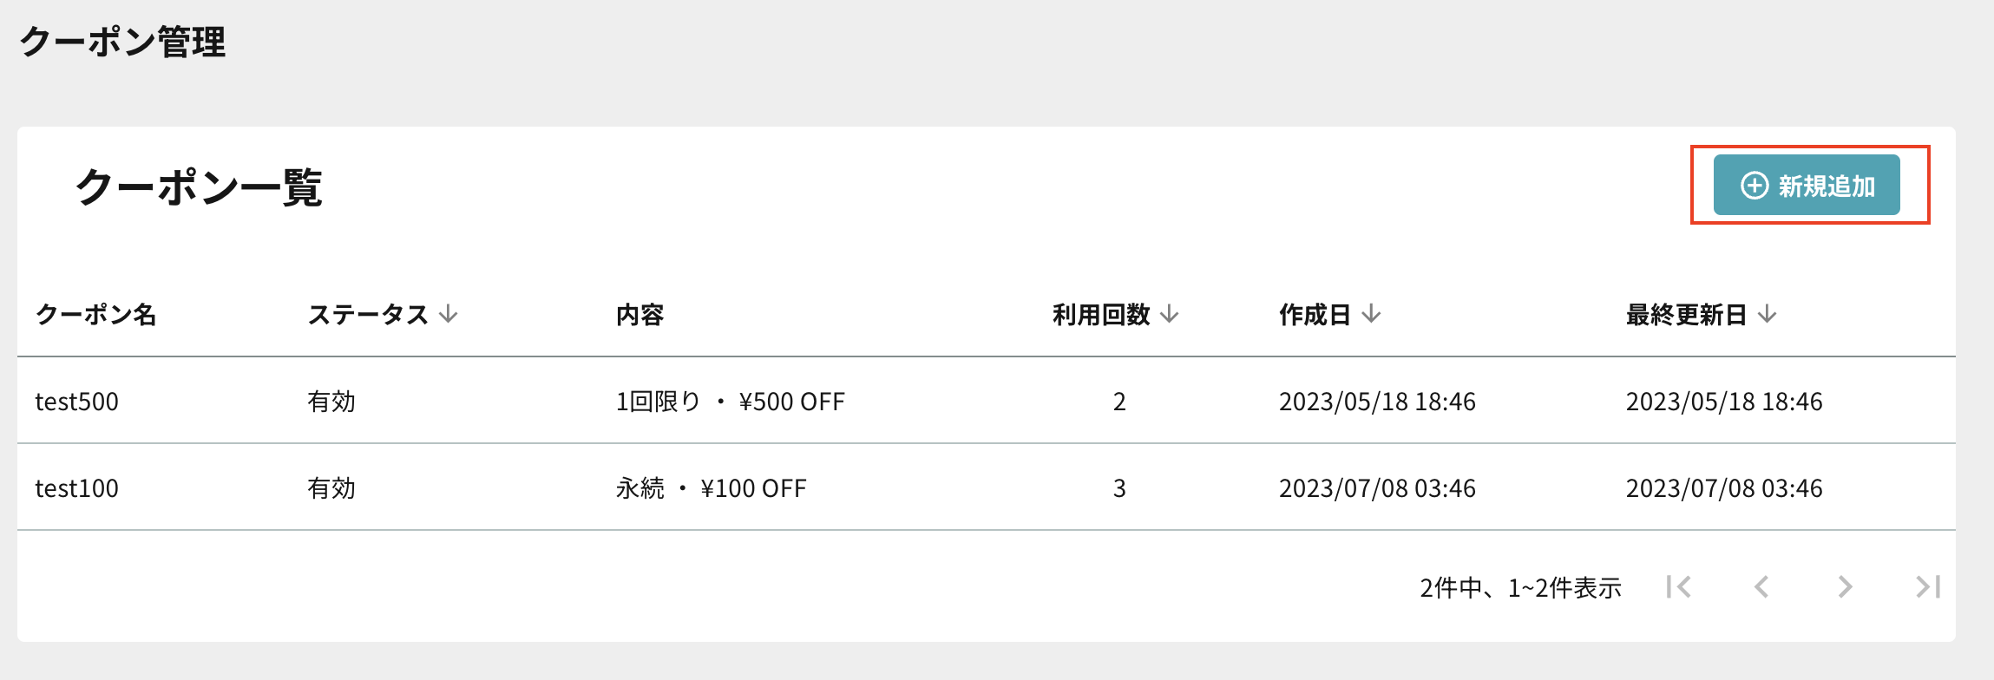This screenshot has height=680, width=1994.
Task: Sort by 作成日 arrow icon
Action: (x=1371, y=314)
